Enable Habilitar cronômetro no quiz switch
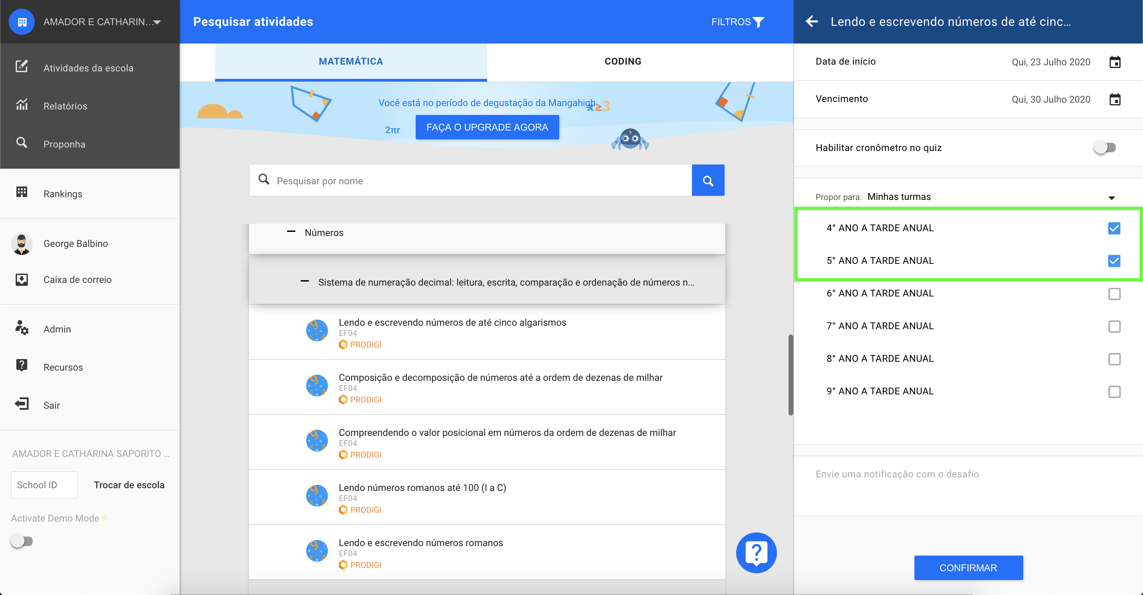 click(x=1105, y=148)
